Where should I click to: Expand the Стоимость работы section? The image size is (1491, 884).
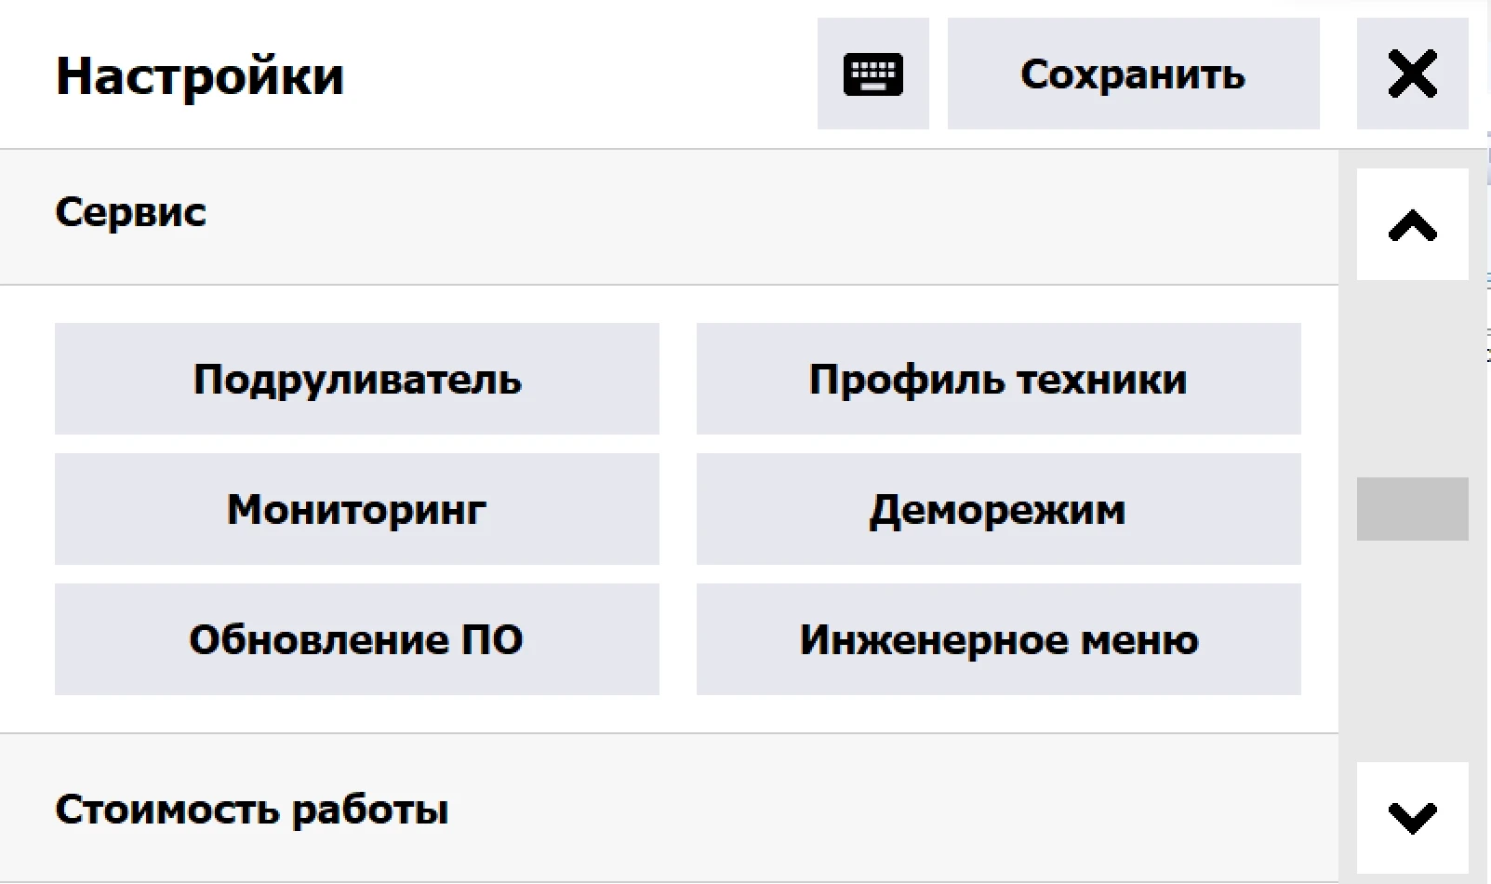point(669,809)
